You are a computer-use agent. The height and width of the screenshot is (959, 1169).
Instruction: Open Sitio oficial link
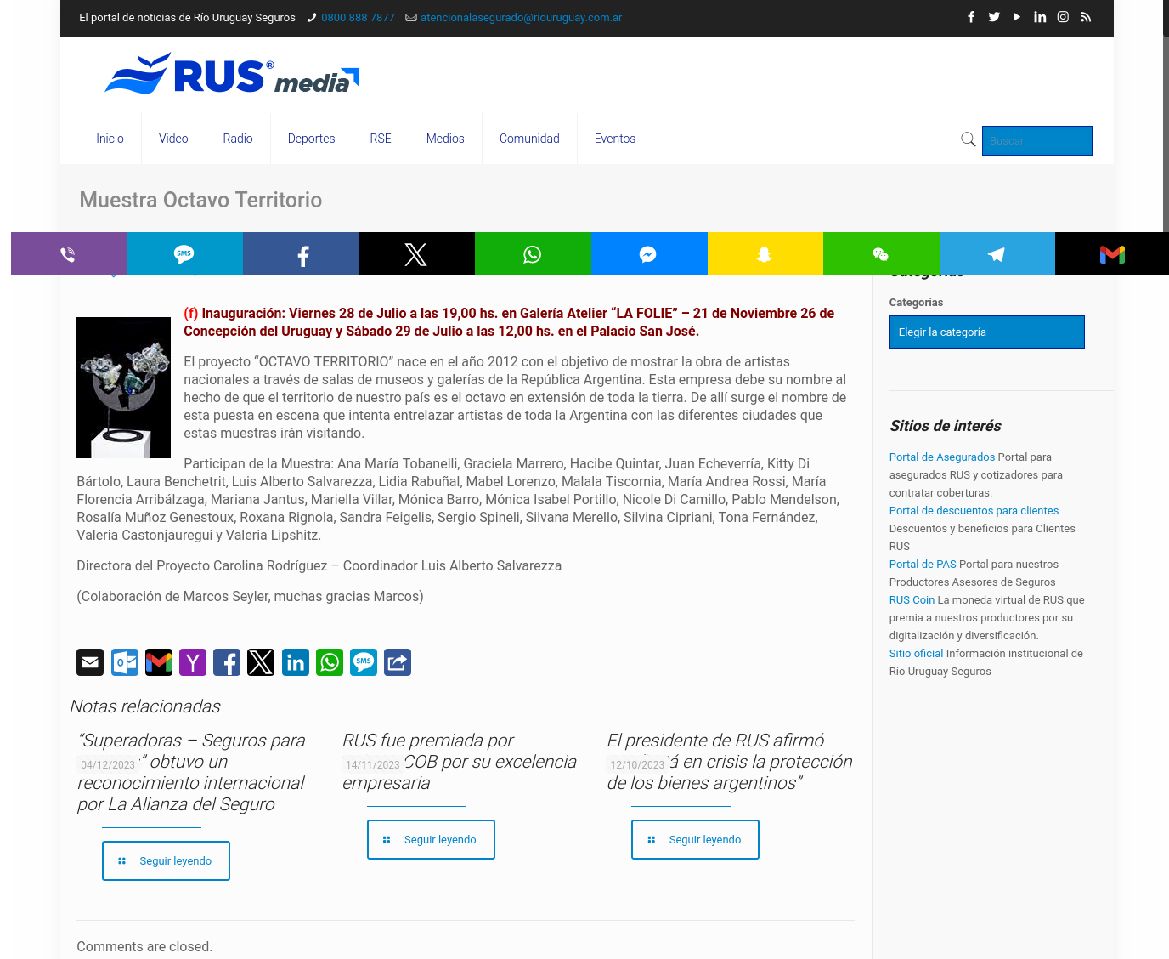tap(916, 653)
